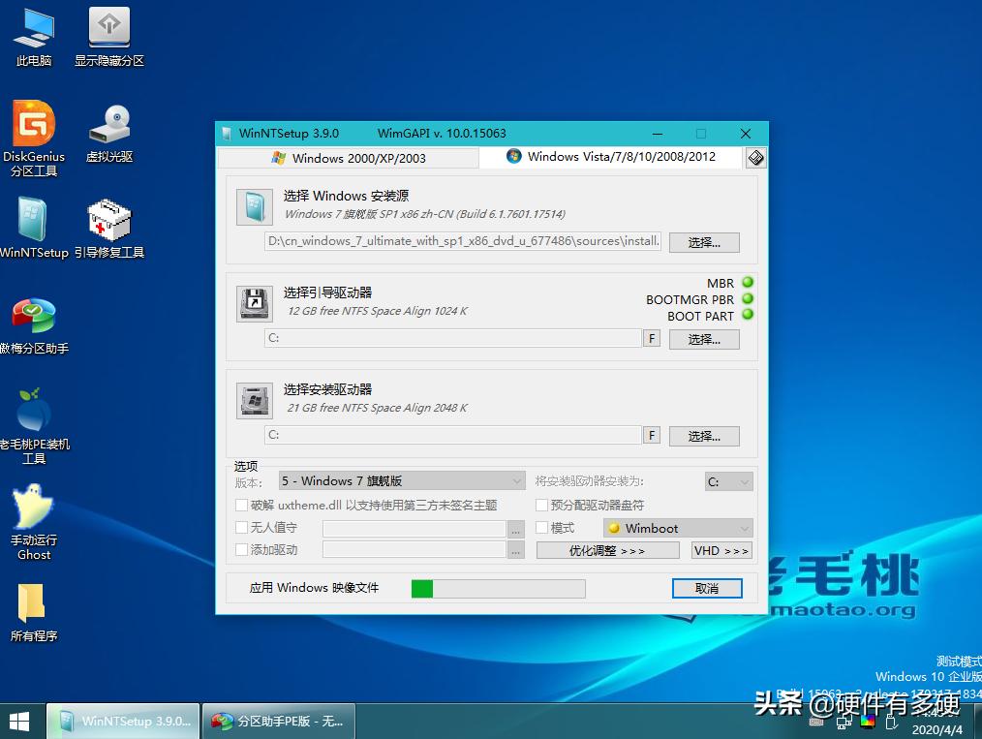
Task: Enable the 破解 uxtheme.dll checkbox
Action: [242, 505]
